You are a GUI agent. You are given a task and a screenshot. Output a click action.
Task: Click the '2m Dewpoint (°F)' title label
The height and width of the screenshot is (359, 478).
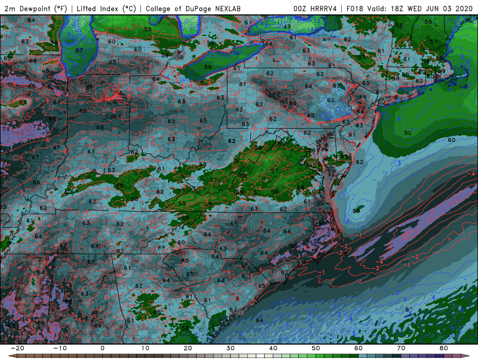[36, 8]
